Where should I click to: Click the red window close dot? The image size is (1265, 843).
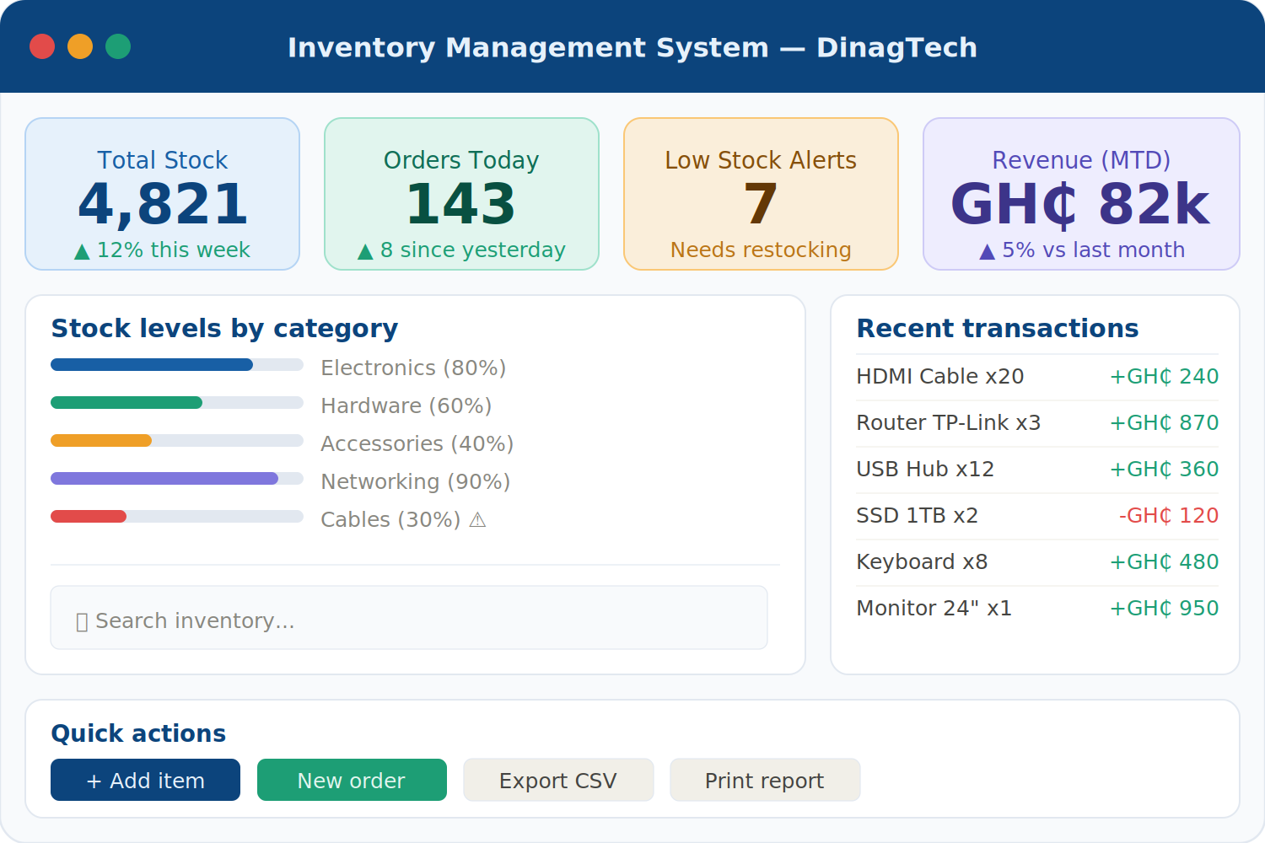pyautogui.click(x=42, y=46)
